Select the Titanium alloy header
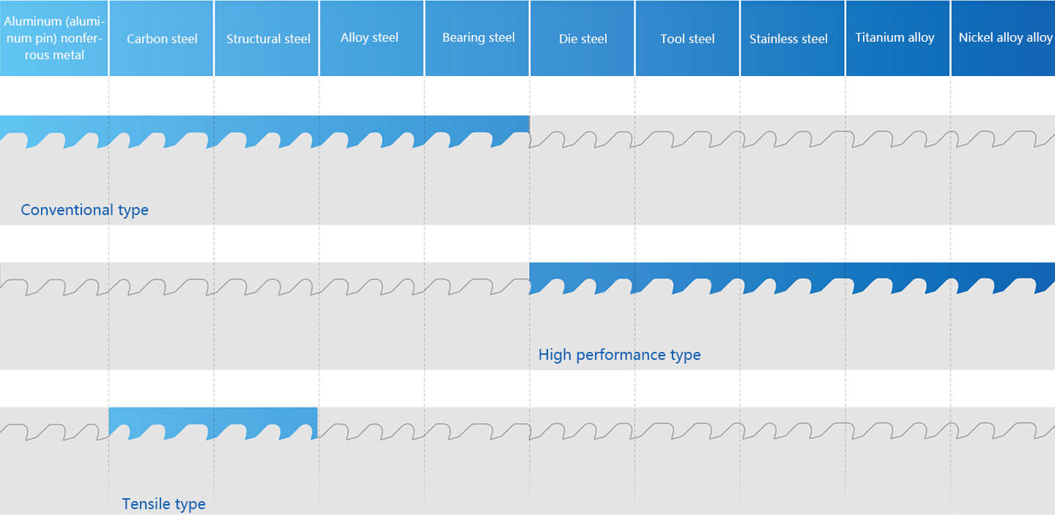1055x515 pixels. coord(897,38)
